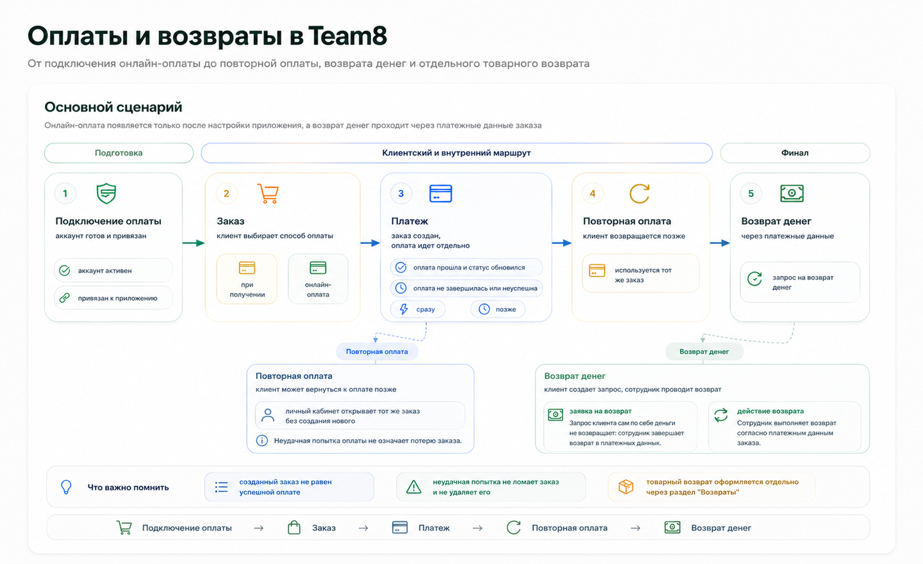Click the lightning bolt icon next to "сразу"
The height and width of the screenshot is (564, 923).
pyautogui.click(x=404, y=309)
